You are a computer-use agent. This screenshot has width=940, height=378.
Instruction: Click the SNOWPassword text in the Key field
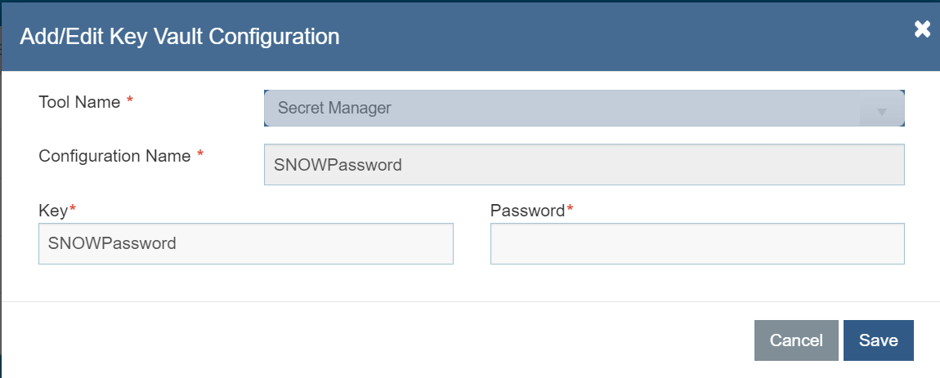[112, 243]
